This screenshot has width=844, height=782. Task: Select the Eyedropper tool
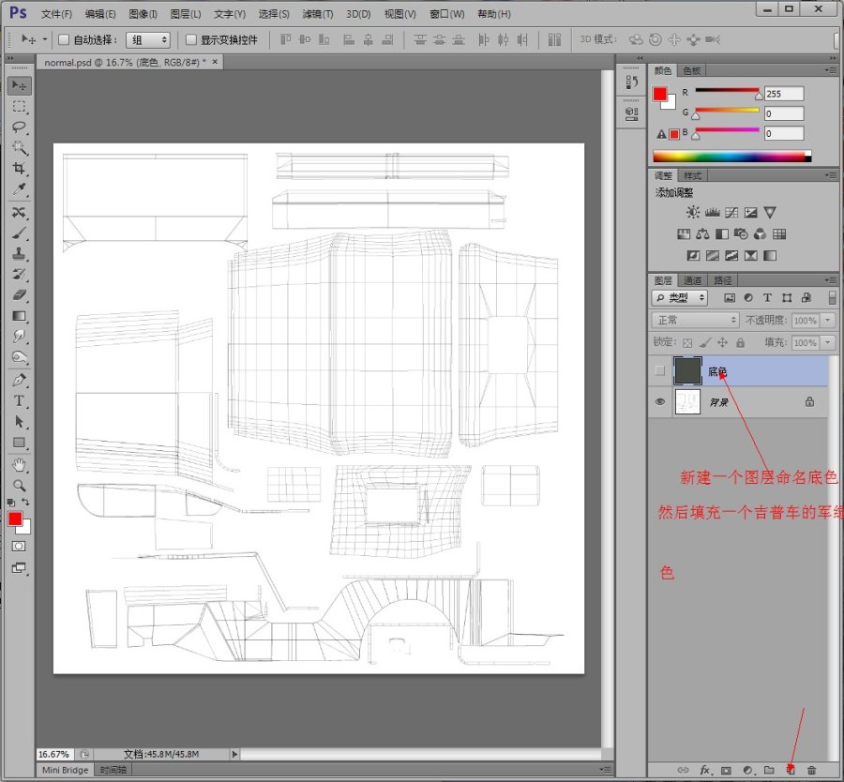click(x=19, y=189)
